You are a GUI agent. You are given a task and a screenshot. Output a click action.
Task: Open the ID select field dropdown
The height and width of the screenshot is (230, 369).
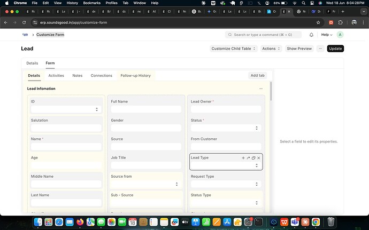coord(66,109)
